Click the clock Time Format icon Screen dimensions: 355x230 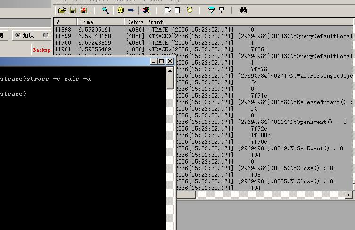coord(190,10)
